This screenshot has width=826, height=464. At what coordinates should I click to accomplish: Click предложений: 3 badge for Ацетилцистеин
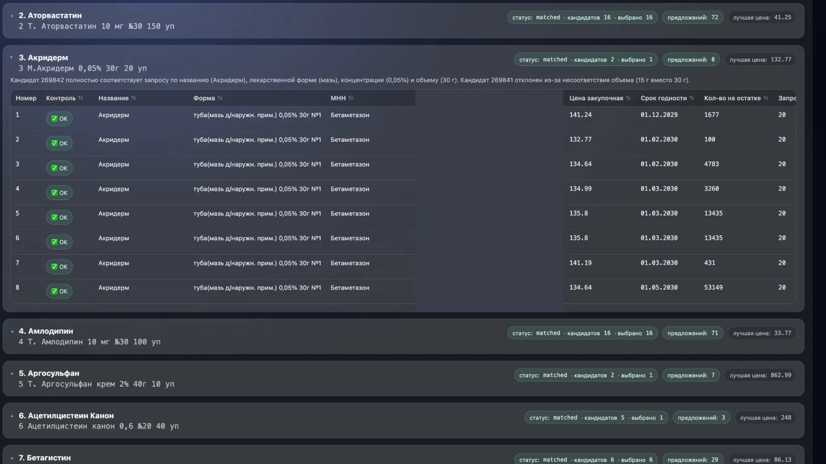702,418
